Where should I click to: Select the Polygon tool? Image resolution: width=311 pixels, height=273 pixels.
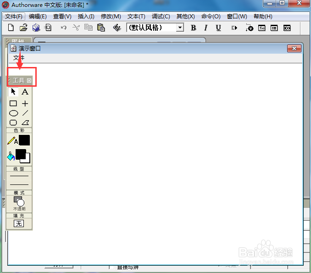click(25, 123)
